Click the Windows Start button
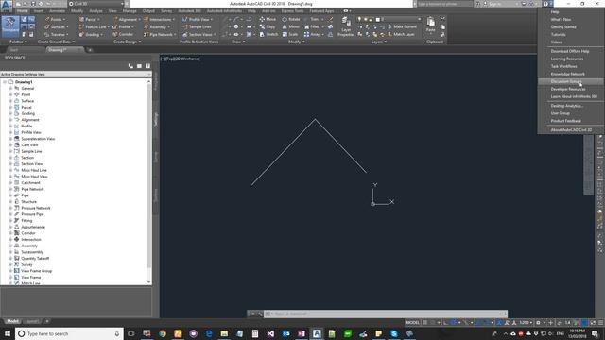 pyautogui.click(x=7, y=333)
